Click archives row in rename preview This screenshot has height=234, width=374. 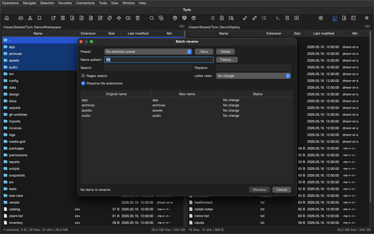[x=187, y=105]
